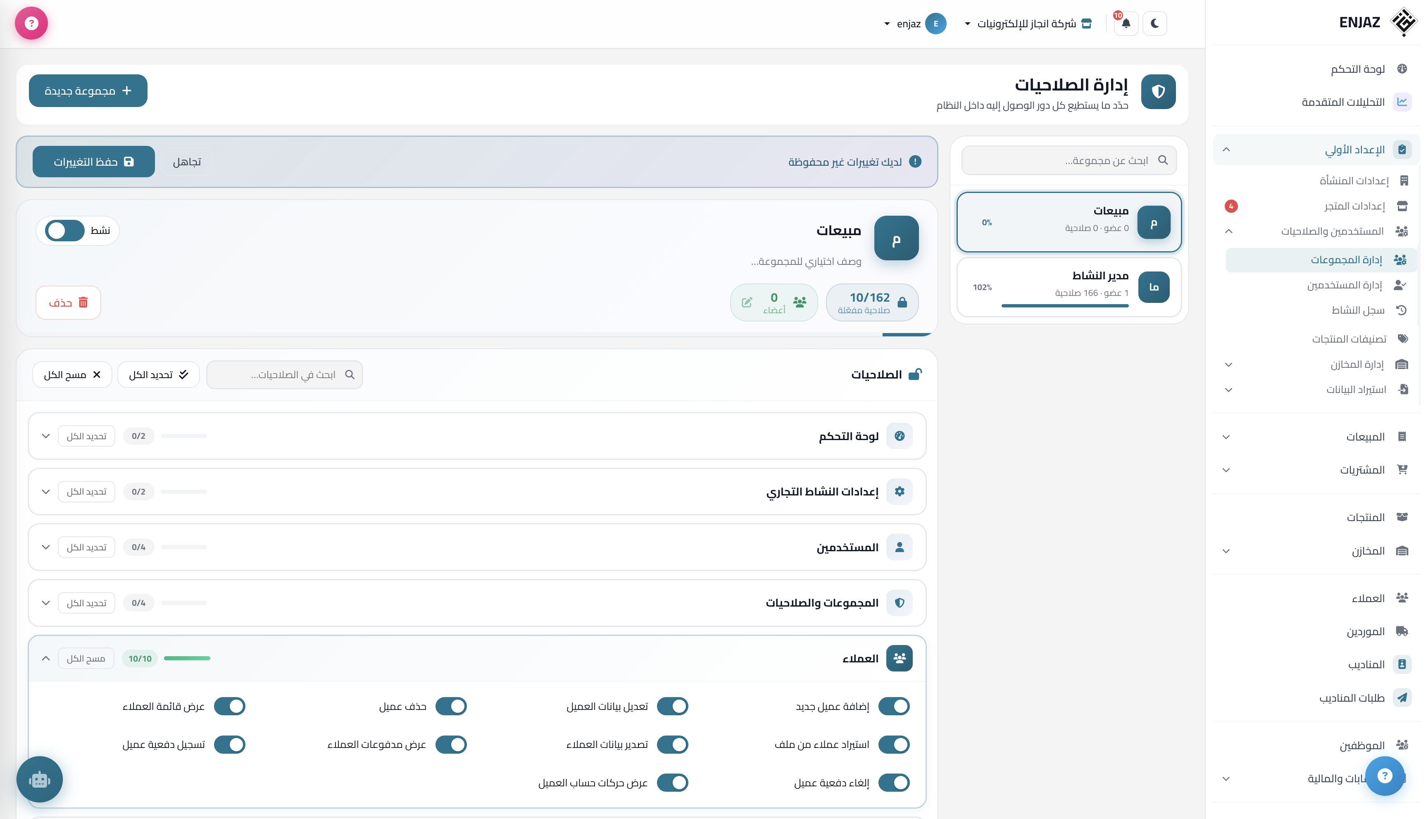
Task: Click the pink help question mark icon
Action: coord(31,23)
